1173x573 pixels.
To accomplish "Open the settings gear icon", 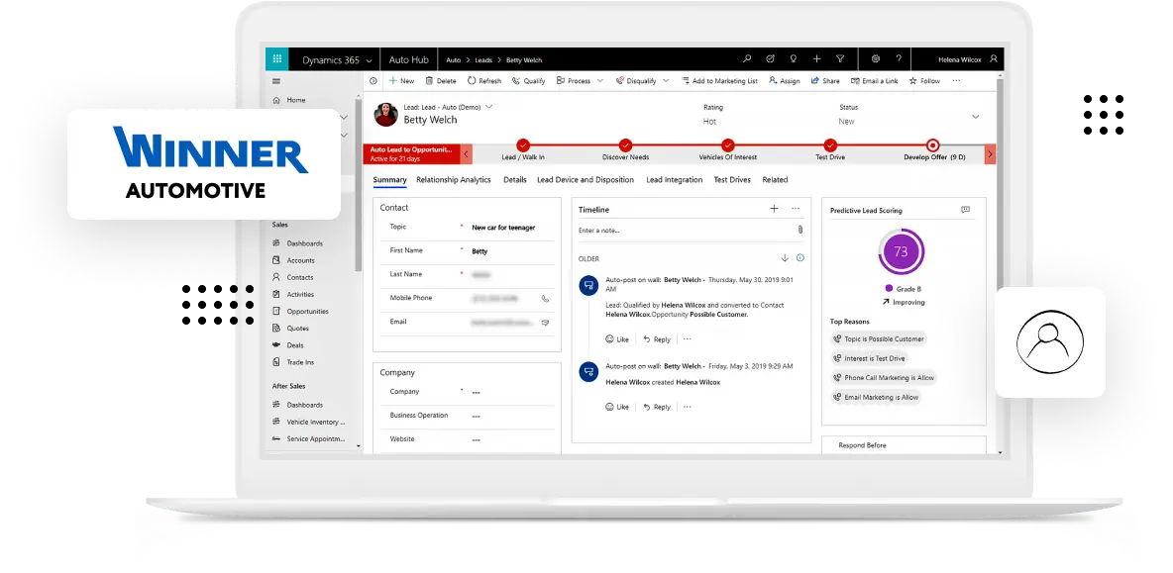I will tap(875, 59).
